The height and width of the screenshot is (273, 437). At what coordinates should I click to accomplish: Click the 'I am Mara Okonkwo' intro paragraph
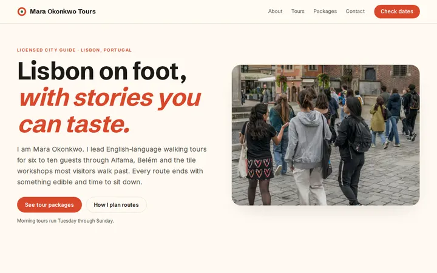112,166
